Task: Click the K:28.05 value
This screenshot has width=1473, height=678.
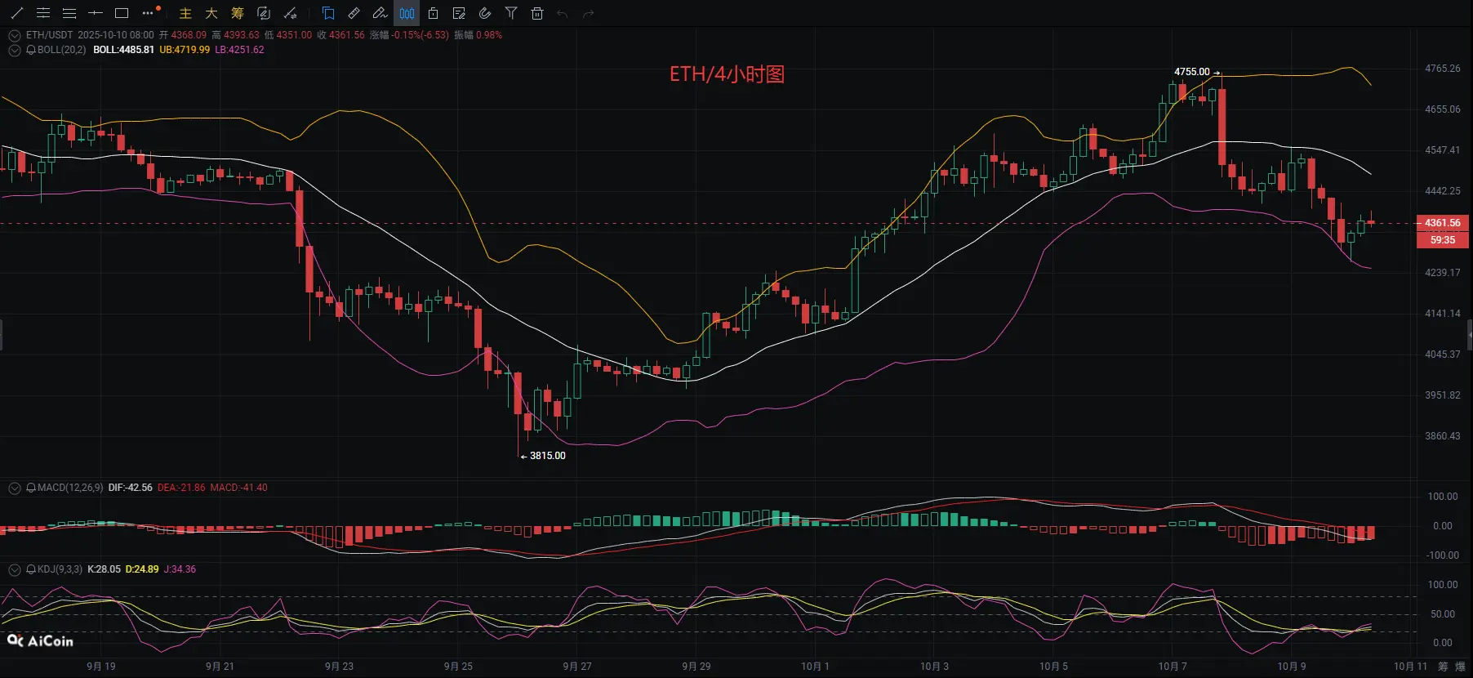Action: tap(104, 569)
